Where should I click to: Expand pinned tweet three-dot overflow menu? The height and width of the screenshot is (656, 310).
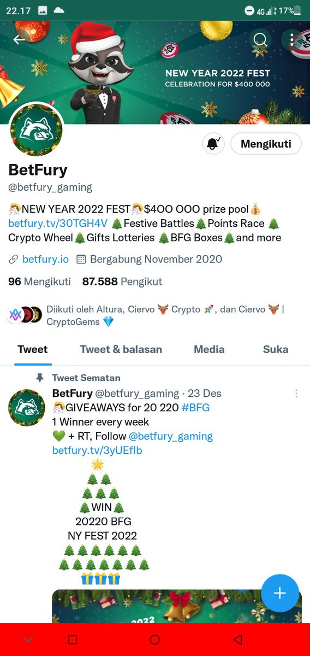296,394
